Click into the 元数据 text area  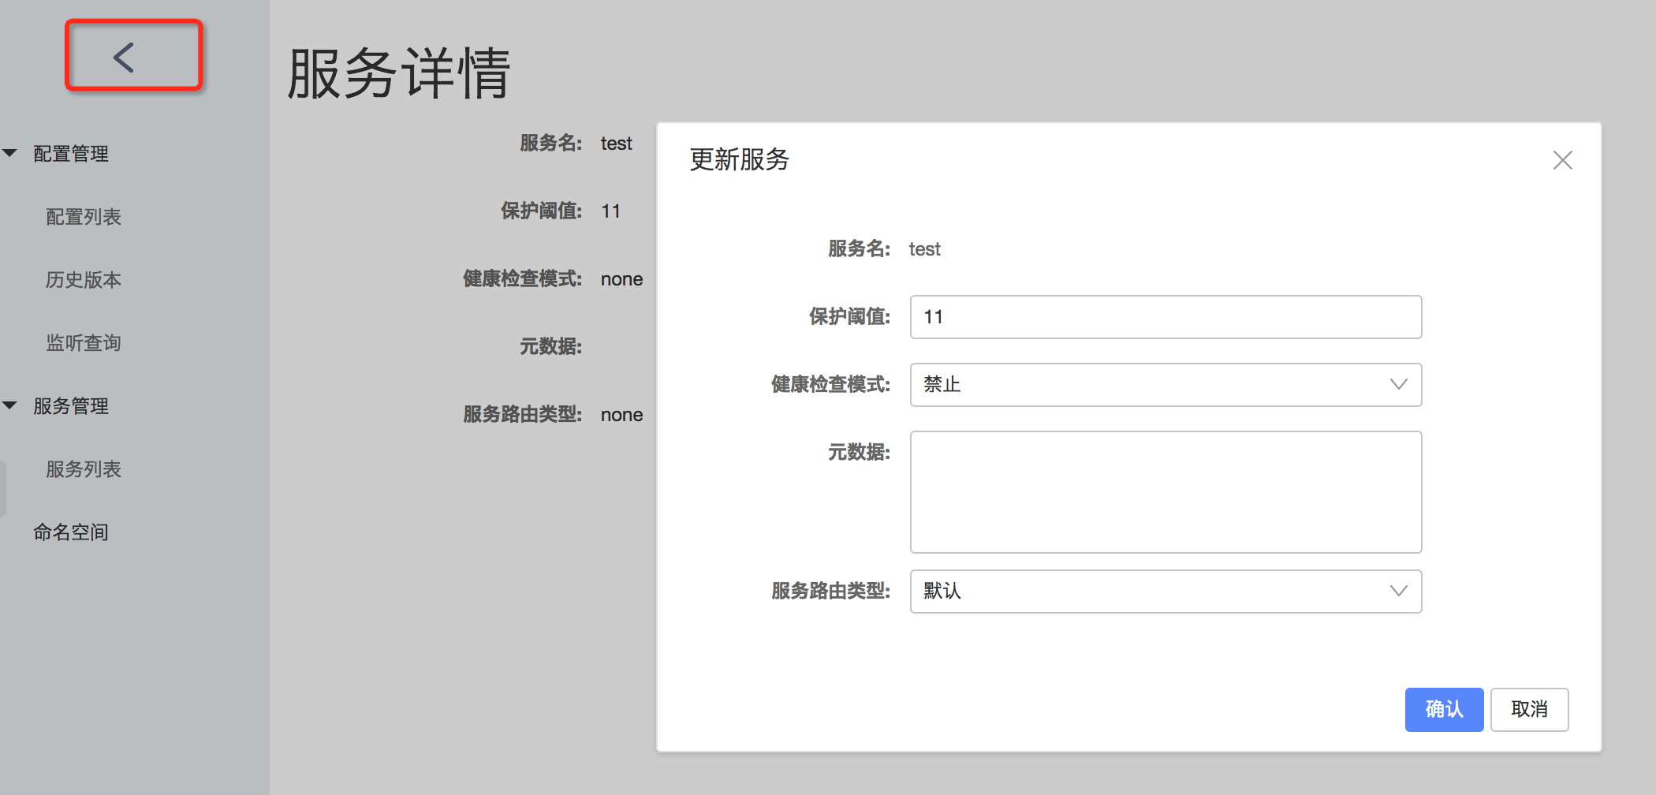[1166, 492]
